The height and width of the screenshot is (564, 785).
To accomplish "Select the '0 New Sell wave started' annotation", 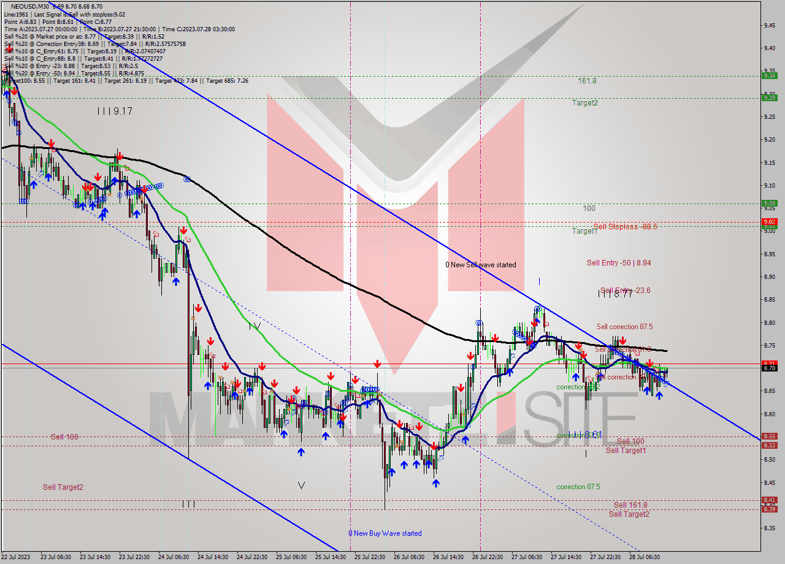I will coord(481,265).
